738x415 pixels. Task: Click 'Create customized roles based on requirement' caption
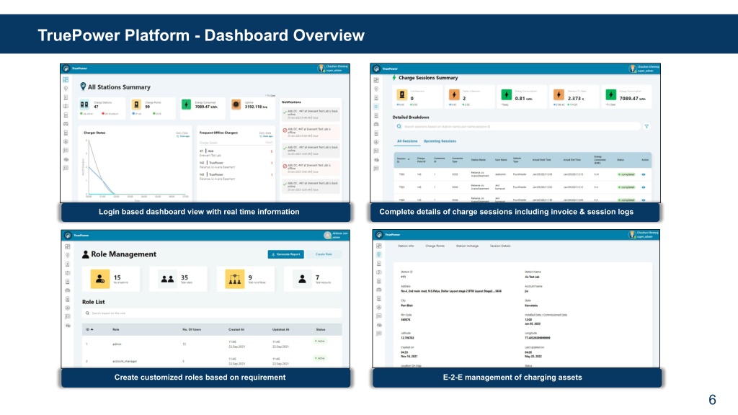pyautogui.click(x=200, y=378)
